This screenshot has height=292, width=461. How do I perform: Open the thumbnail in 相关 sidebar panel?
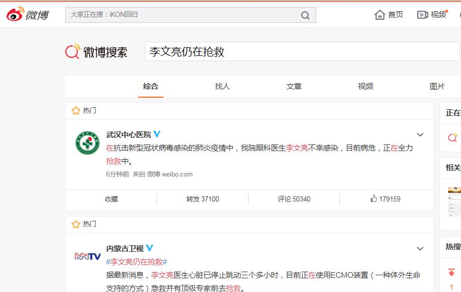[454, 202]
